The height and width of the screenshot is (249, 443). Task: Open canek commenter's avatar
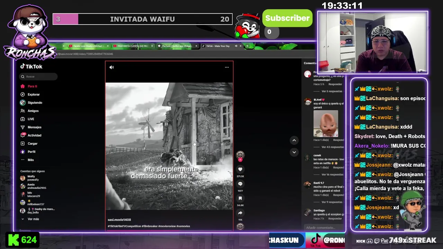(307, 158)
